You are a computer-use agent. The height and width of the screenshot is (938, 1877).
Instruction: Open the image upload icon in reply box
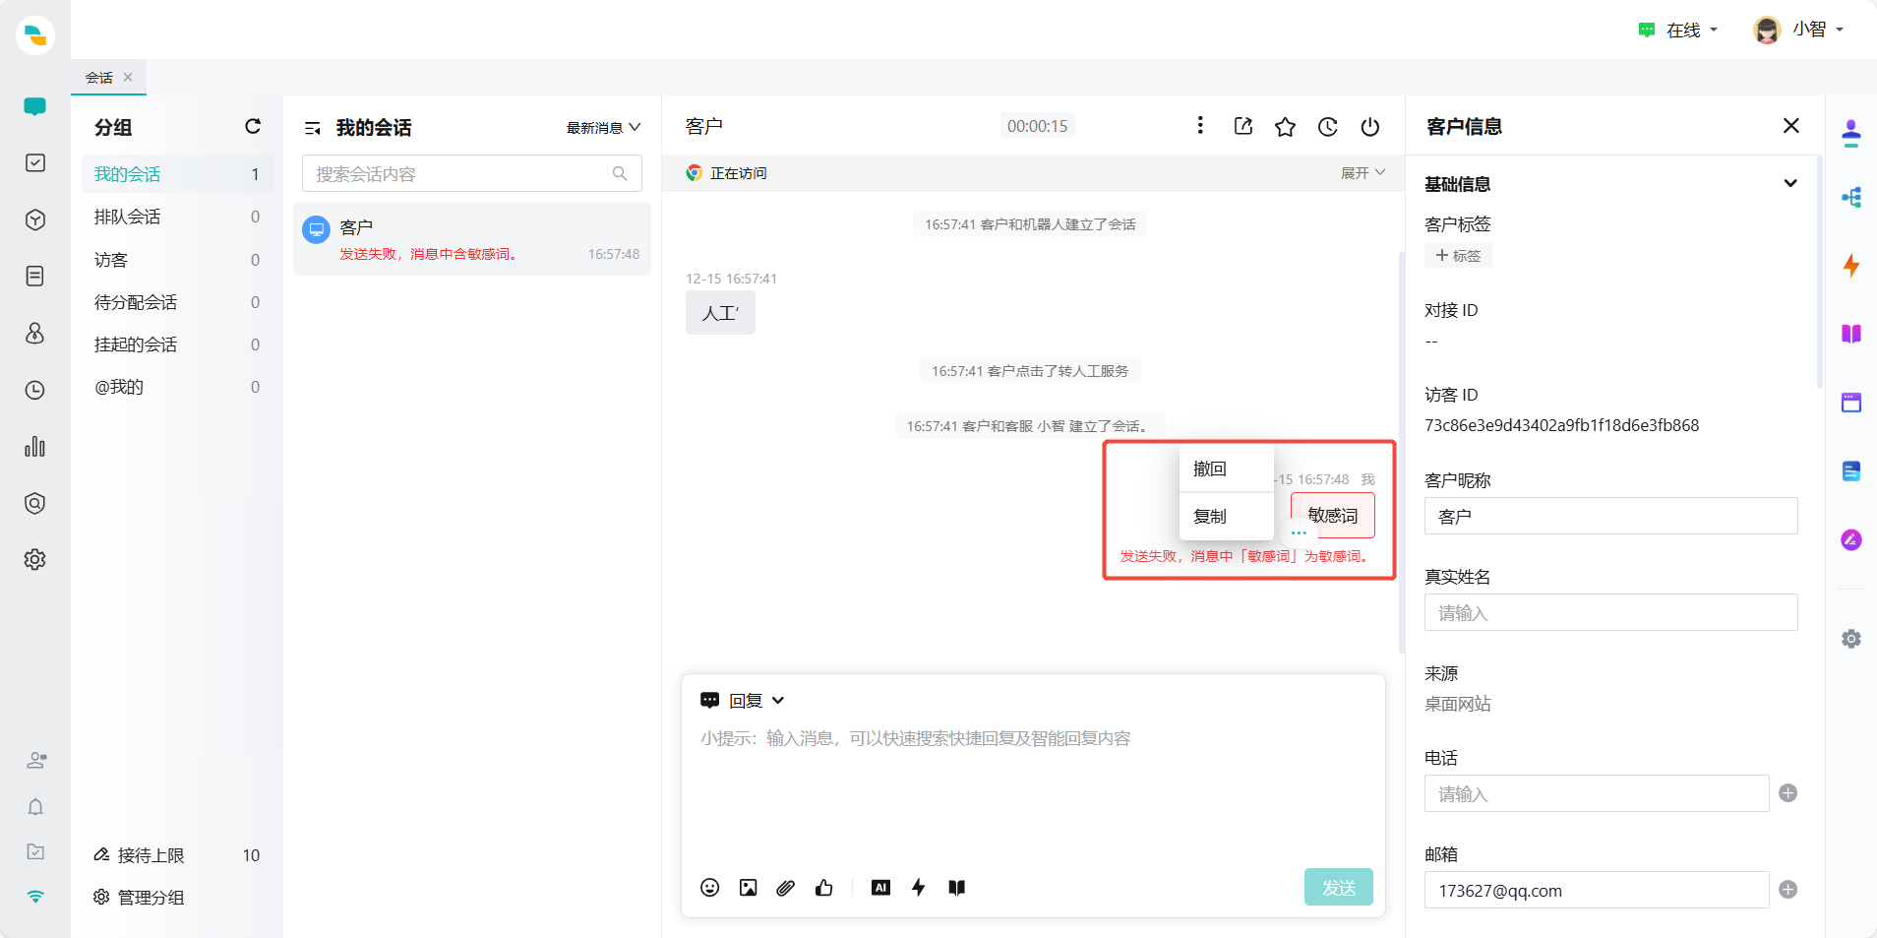748,888
